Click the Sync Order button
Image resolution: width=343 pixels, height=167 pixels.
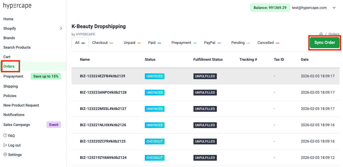[325, 42]
